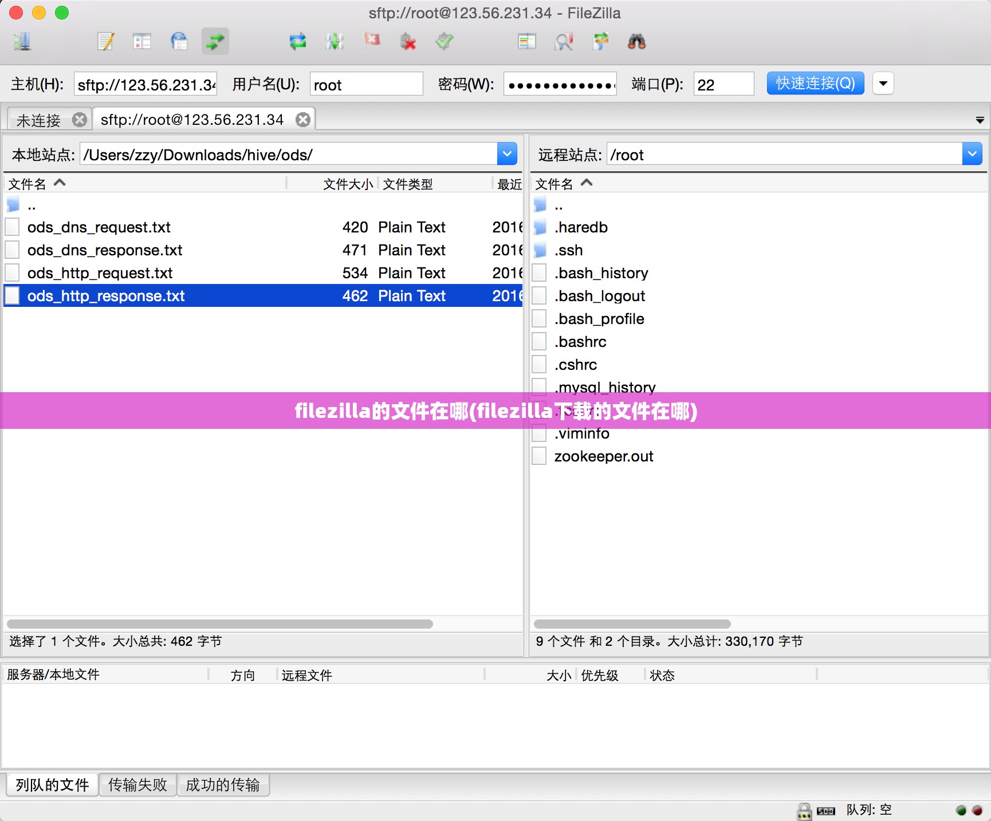The image size is (991, 821).
Task: Focus the 主机(H) host input field
Action: pos(145,84)
